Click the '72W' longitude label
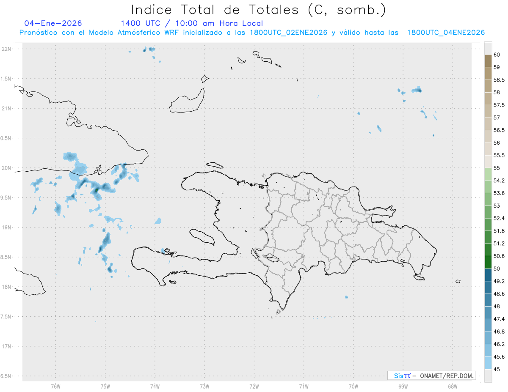The image size is (508, 392). click(x=254, y=386)
